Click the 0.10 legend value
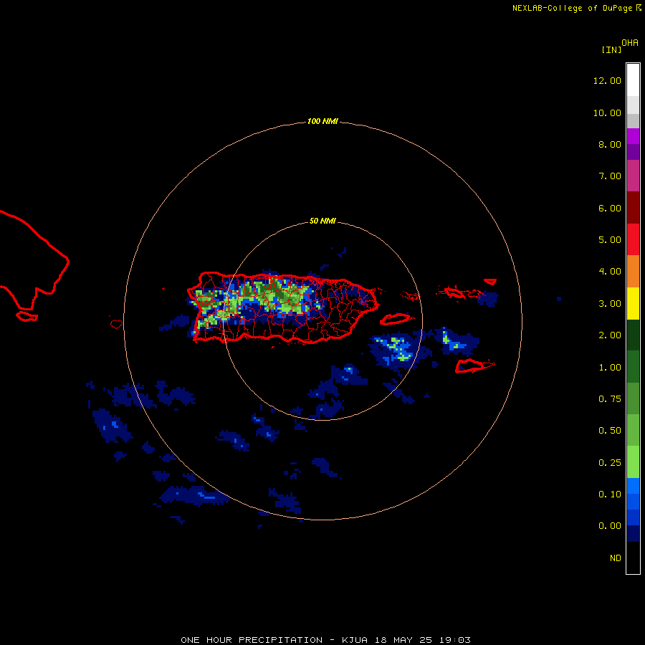Image resolution: width=645 pixels, height=645 pixels. click(x=610, y=494)
